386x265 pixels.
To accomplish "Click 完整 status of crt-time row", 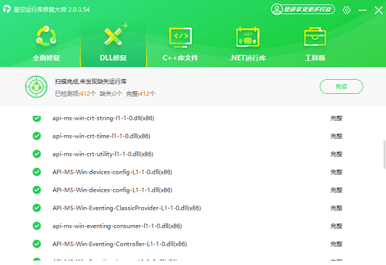I will point(336,136).
